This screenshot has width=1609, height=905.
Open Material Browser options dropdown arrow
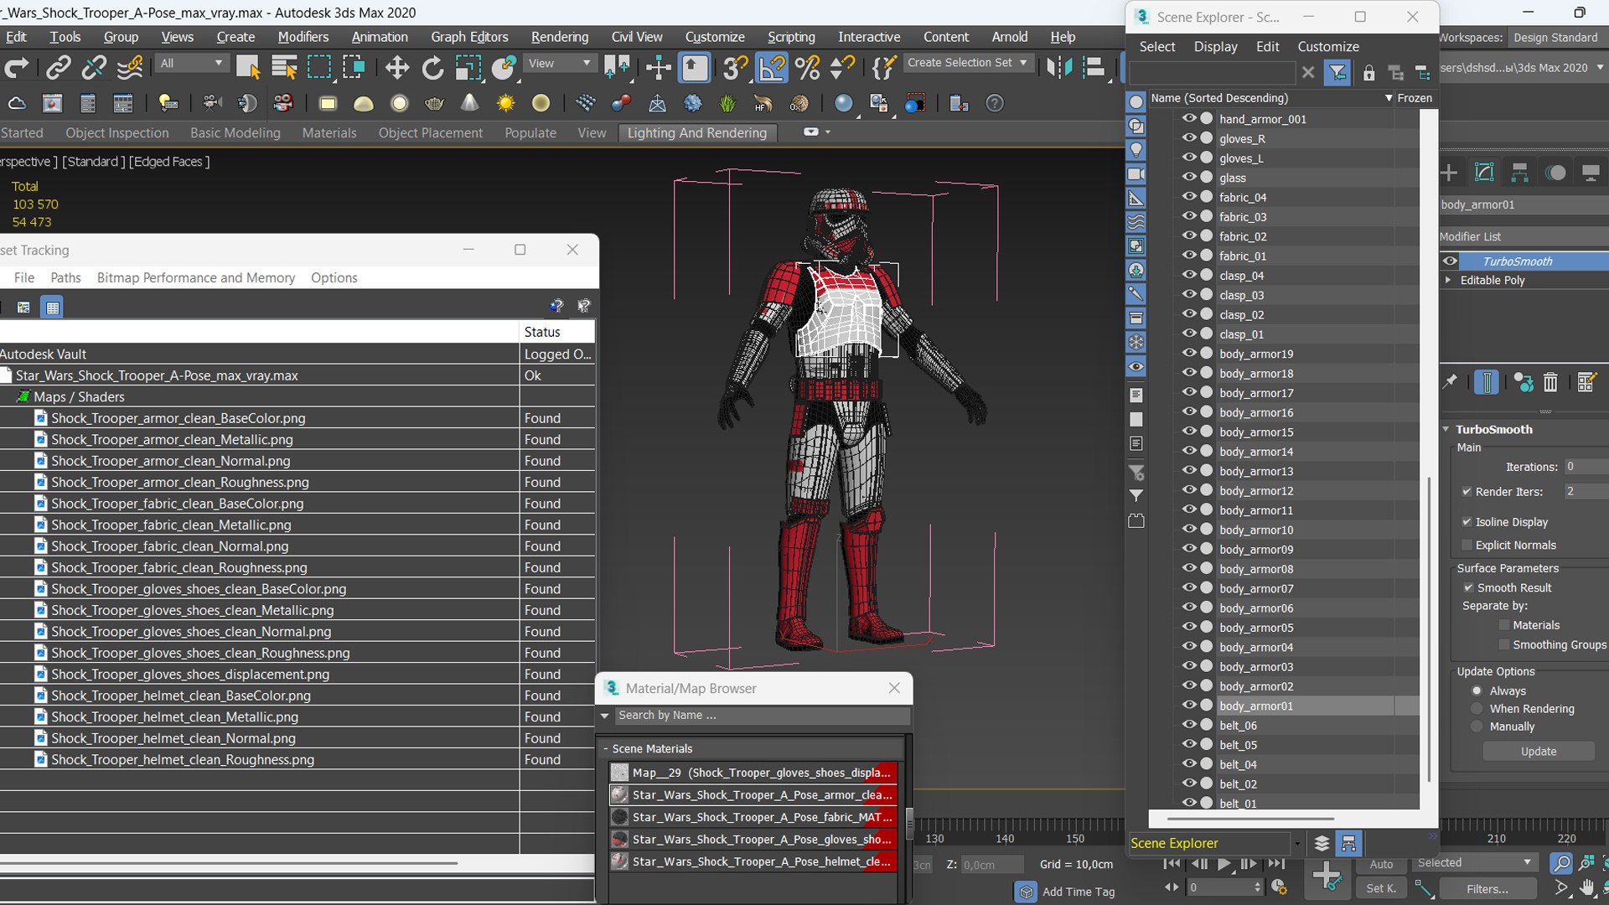click(x=604, y=716)
